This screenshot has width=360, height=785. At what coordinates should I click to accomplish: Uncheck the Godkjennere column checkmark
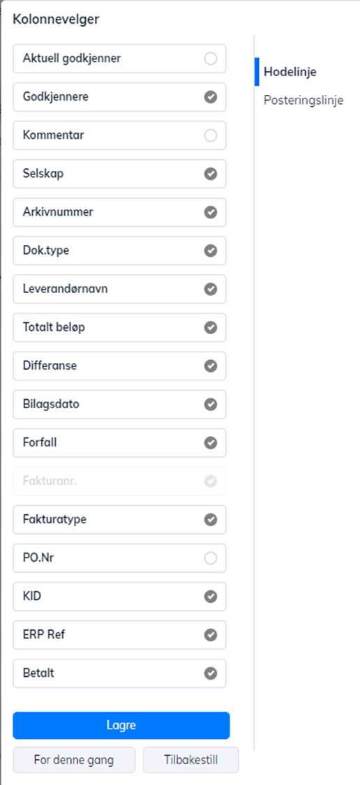pyautogui.click(x=211, y=97)
